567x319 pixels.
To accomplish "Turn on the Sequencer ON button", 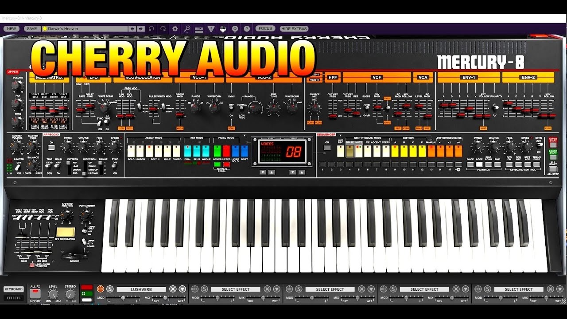I will (x=327, y=147).
